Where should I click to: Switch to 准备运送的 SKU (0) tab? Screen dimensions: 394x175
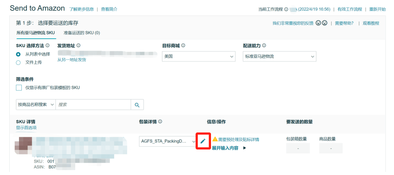(x=82, y=33)
